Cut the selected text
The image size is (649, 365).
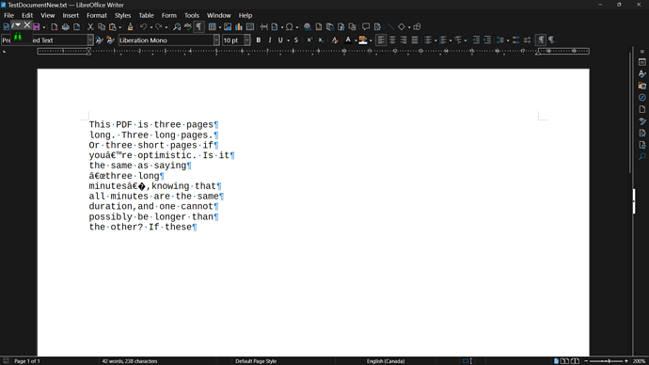click(90, 27)
